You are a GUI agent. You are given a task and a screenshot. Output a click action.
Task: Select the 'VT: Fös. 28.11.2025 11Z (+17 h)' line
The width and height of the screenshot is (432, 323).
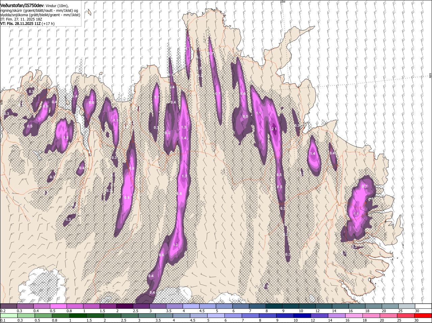click(x=27, y=24)
